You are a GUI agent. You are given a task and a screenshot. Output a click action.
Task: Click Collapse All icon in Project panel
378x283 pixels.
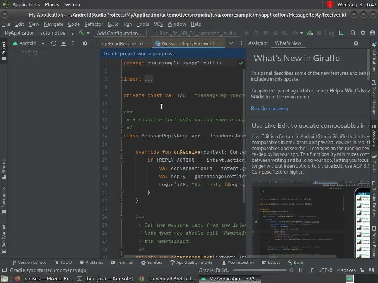pyautogui.click(x=73, y=43)
